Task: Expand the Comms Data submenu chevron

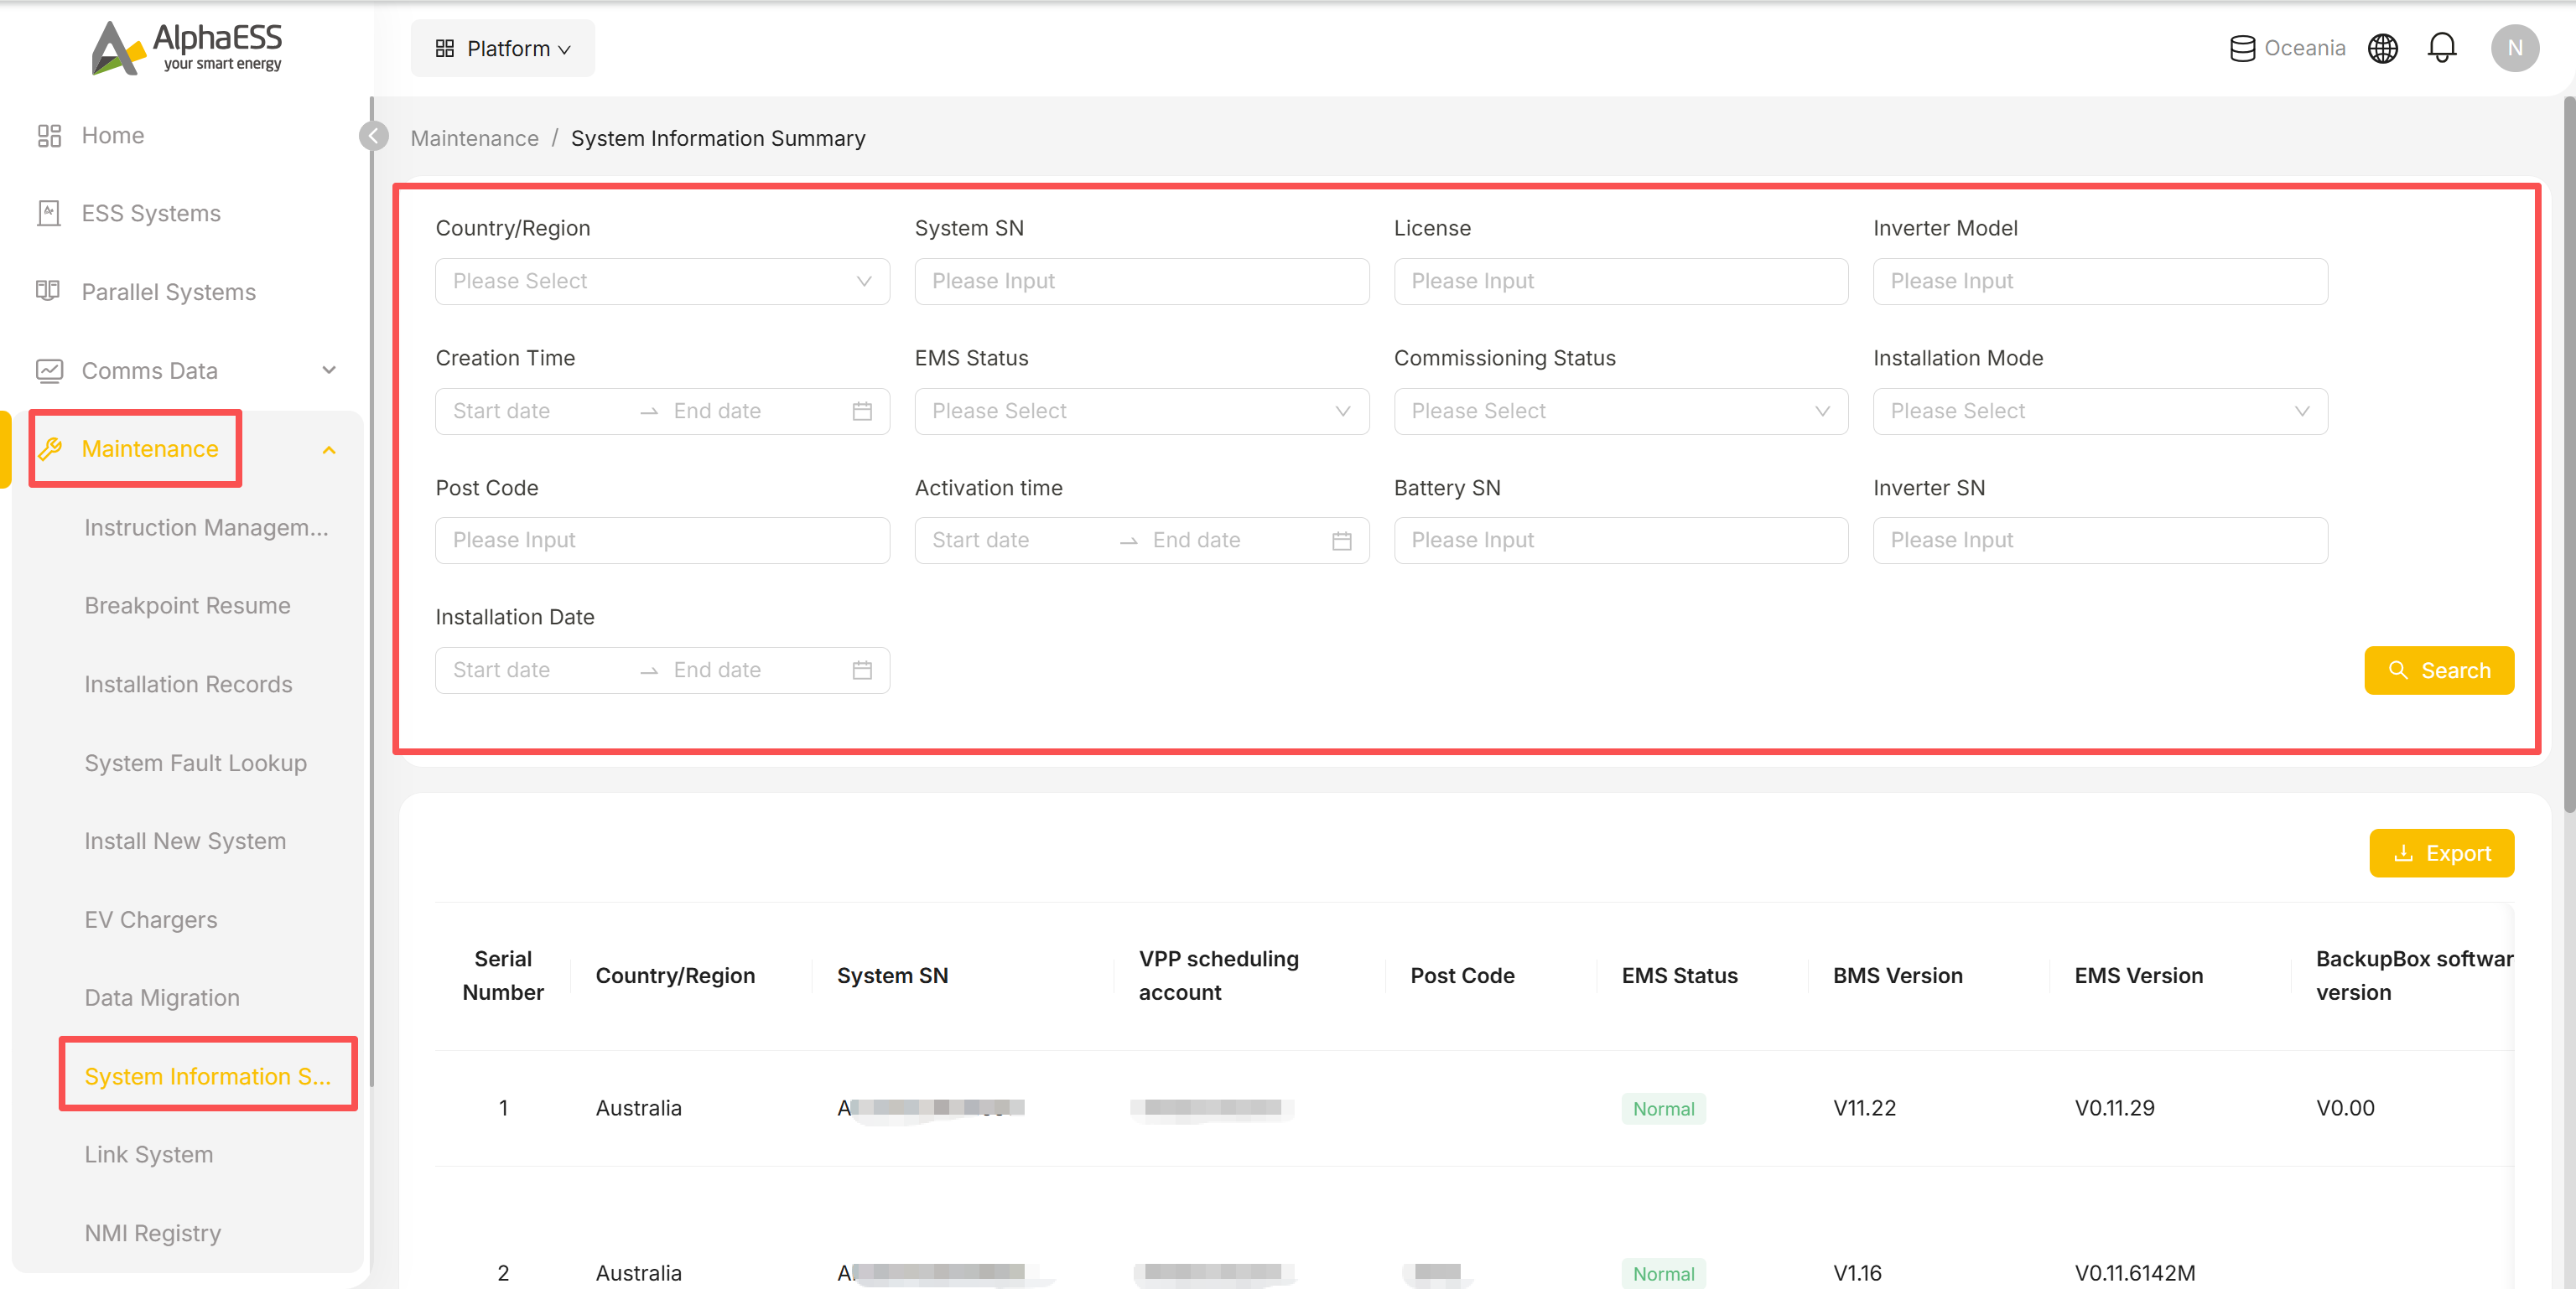Action: pos(328,370)
